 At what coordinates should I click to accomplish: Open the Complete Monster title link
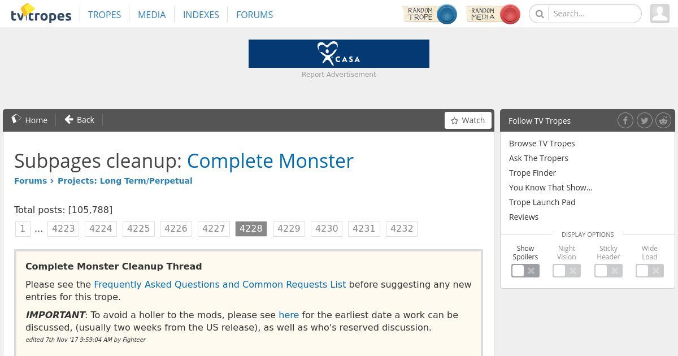(x=270, y=161)
